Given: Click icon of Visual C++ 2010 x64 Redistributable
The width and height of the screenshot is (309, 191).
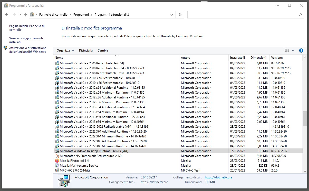Looking at the screenshot, I should pyautogui.click(x=57, y=78).
